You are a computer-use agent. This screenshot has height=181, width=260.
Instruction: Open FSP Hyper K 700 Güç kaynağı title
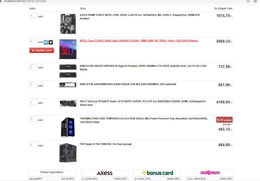pos(106,144)
